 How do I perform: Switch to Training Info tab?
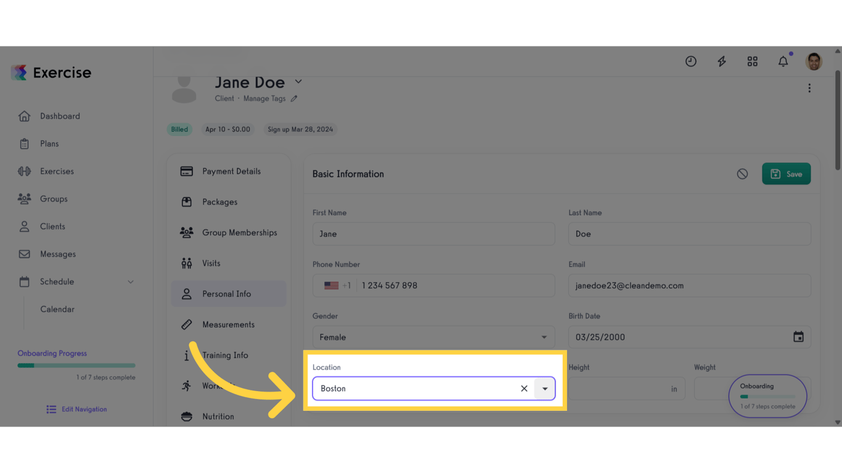coord(229,355)
